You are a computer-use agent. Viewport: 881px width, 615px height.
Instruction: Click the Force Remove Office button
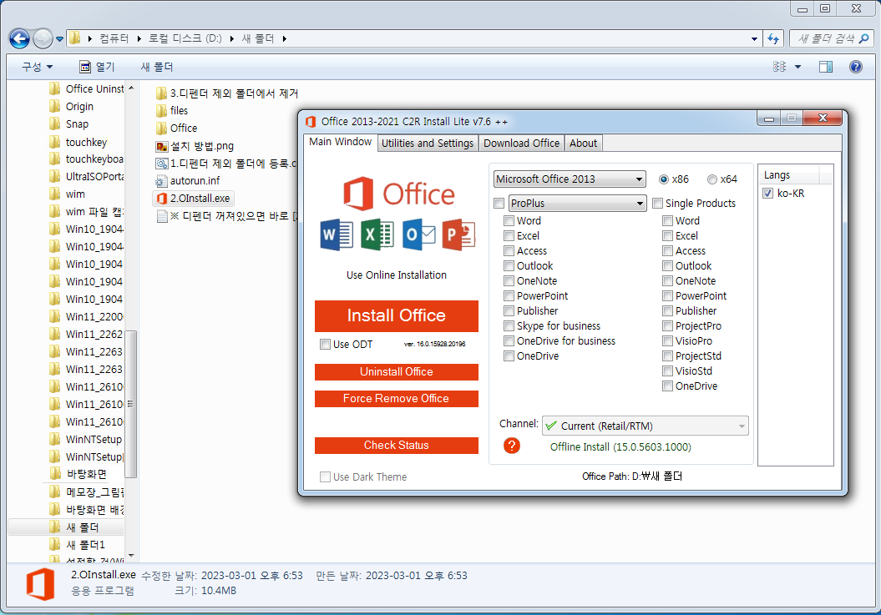click(x=396, y=399)
